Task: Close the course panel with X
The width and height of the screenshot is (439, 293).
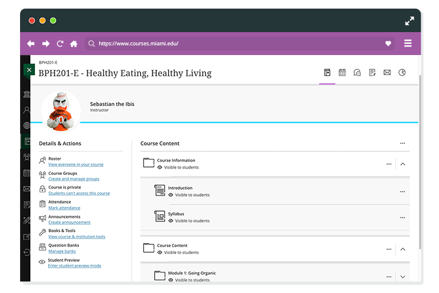Action: point(29,70)
